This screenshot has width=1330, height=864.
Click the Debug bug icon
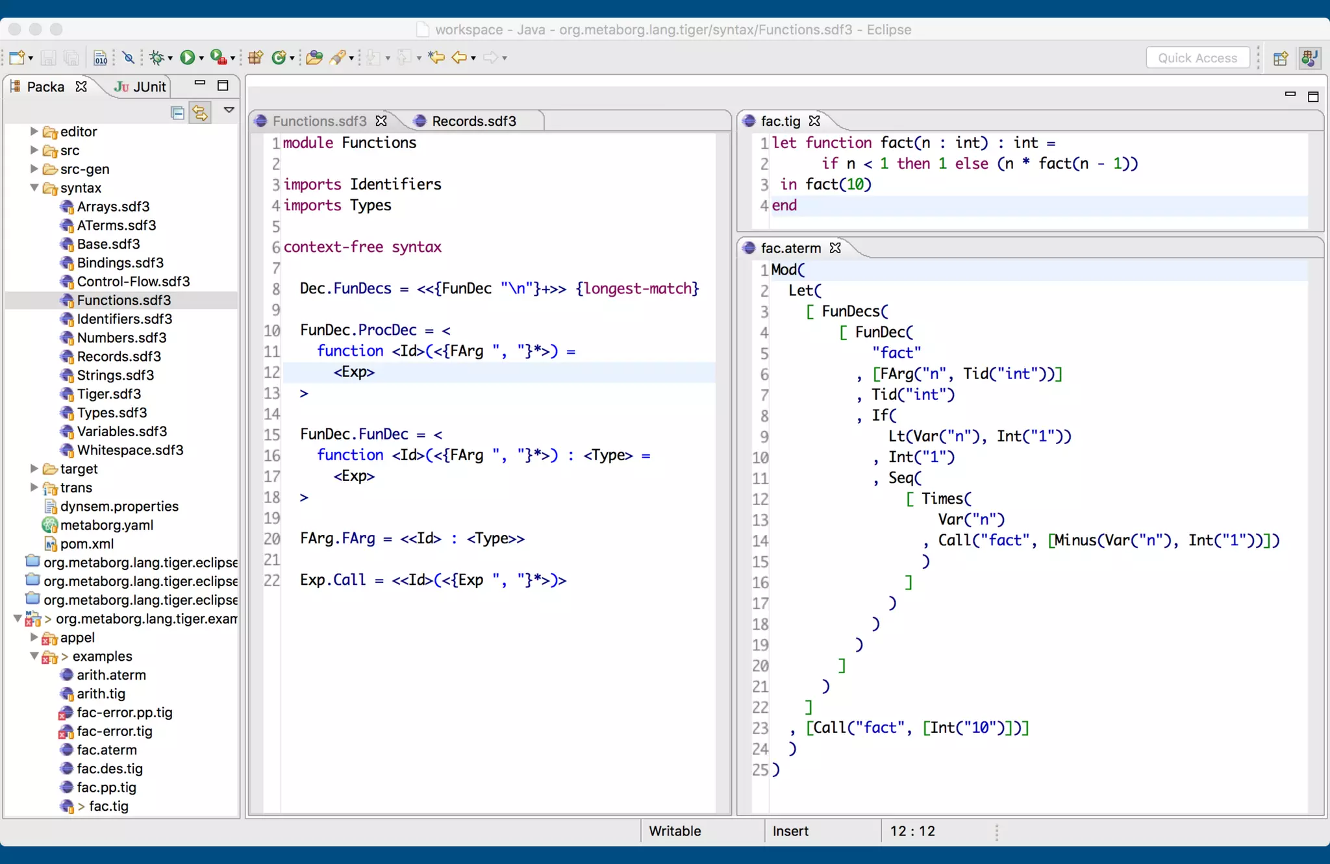click(156, 58)
